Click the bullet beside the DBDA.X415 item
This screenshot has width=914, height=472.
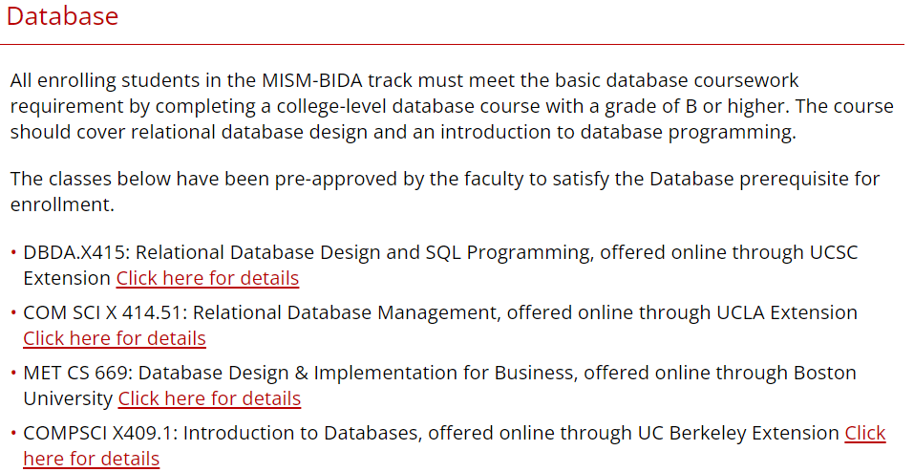(x=13, y=252)
